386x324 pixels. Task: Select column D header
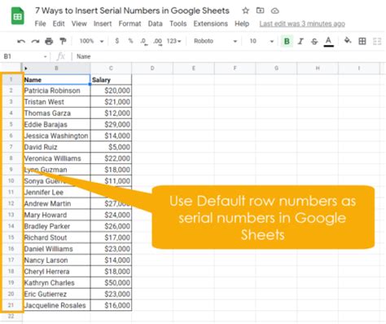(152, 69)
